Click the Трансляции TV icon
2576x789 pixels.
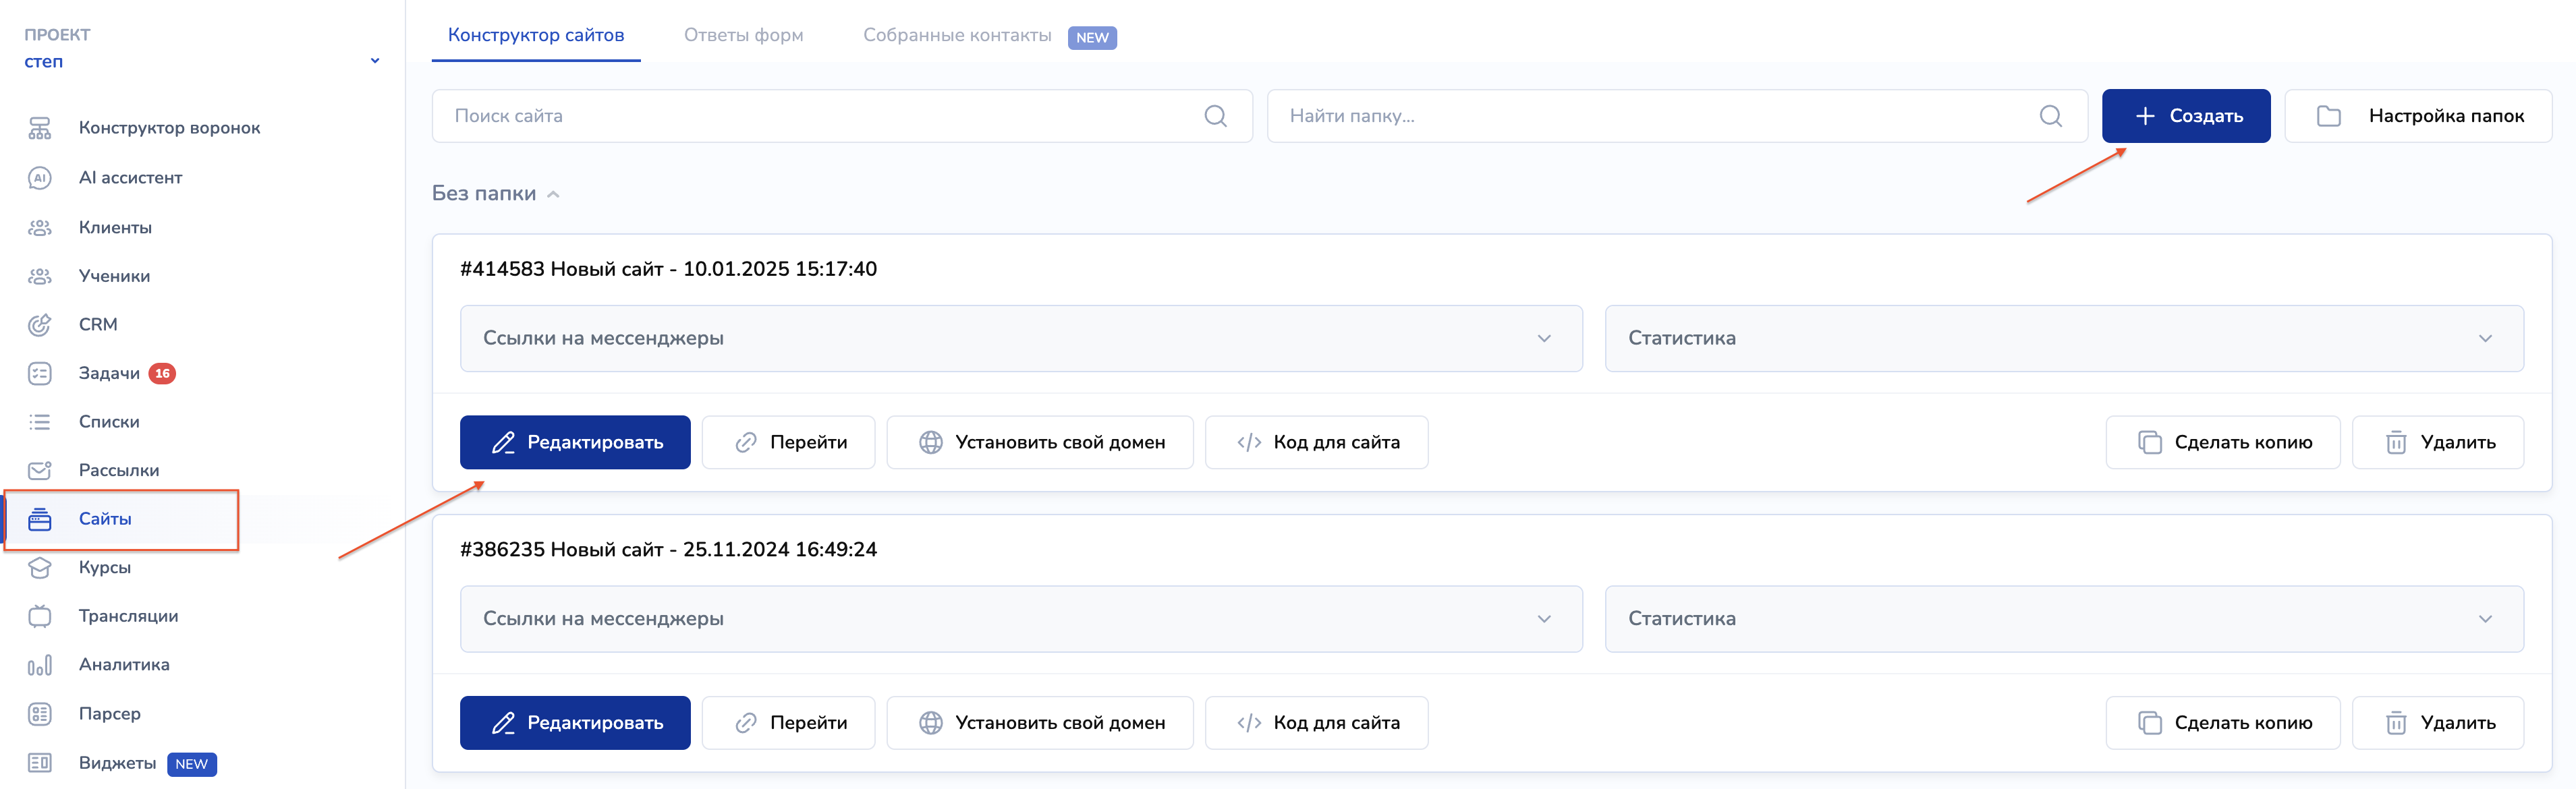(39, 616)
